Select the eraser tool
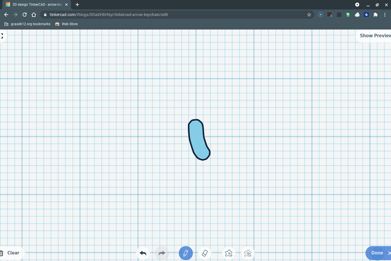 click(x=205, y=253)
